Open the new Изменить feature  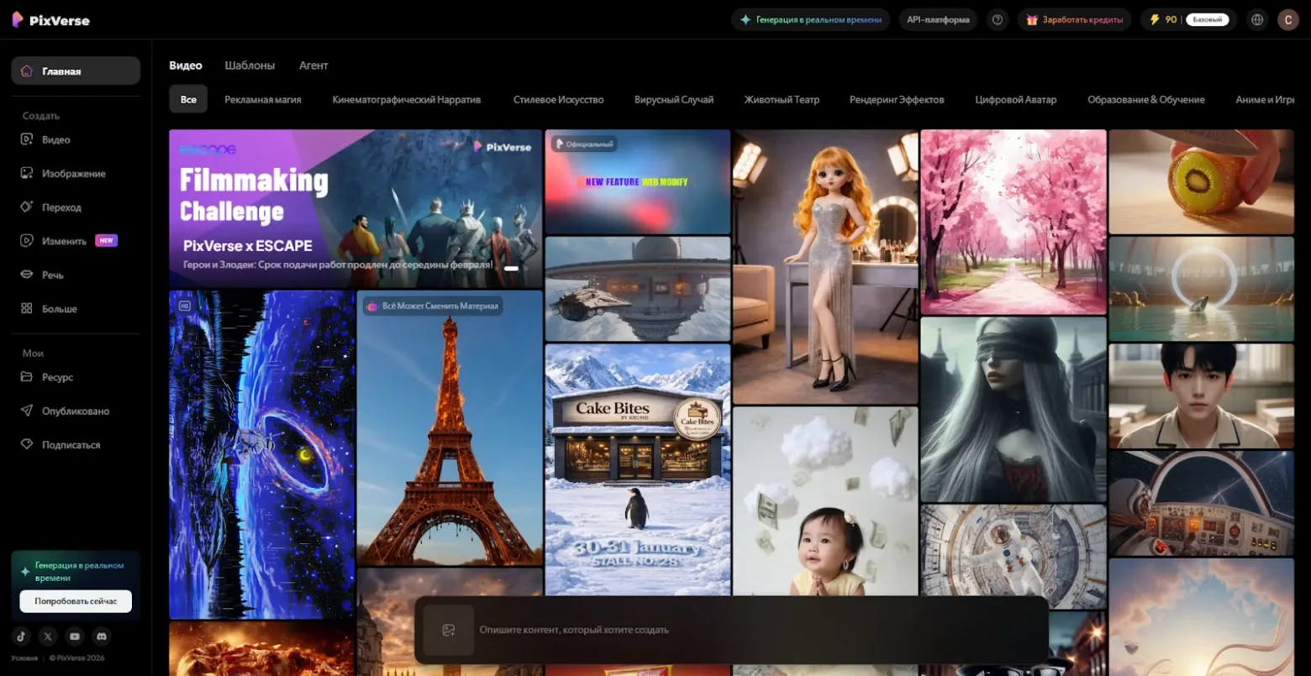[x=65, y=240]
